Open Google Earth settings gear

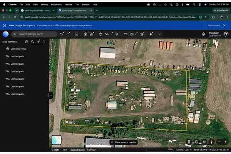(203, 34)
